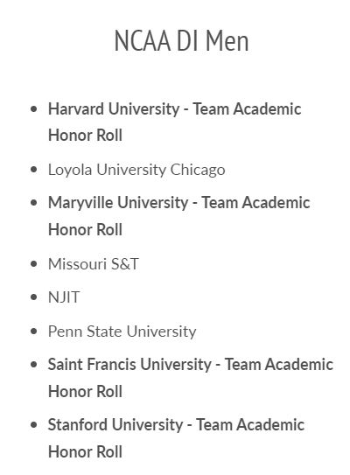Click the bullet beside Stanford University

(x=34, y=425)
